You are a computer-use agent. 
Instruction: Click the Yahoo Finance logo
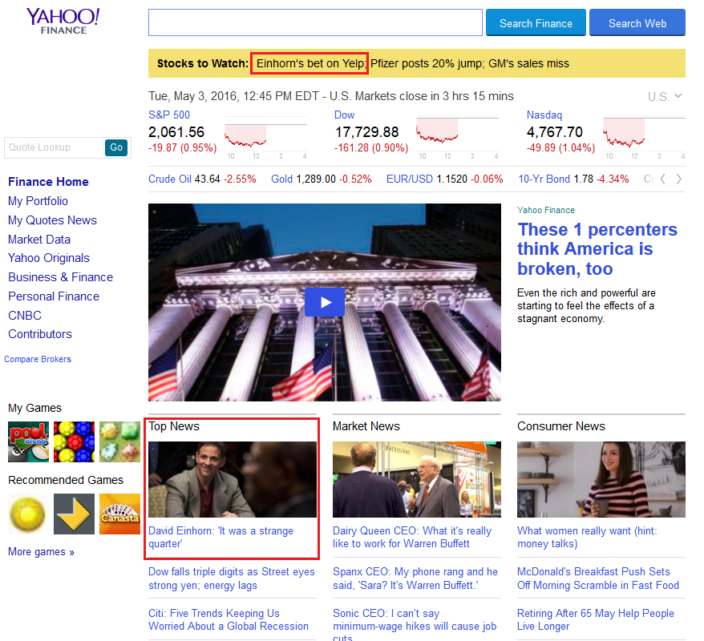(x=63, y=21)
